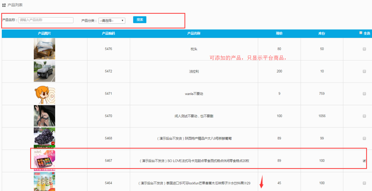The width and height of the screenshot is (372, 191).
Task: Click the product name wanle不要动
Action: point(194,94)
